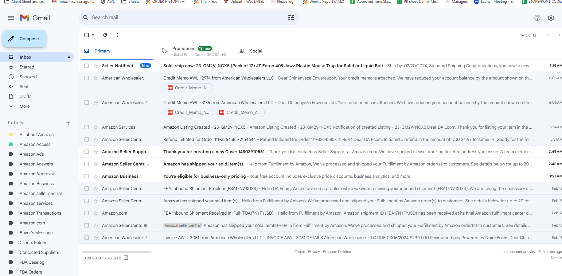Open the Managers bookmark
Viewport: 562px width, 276px height.
[456, 2]
